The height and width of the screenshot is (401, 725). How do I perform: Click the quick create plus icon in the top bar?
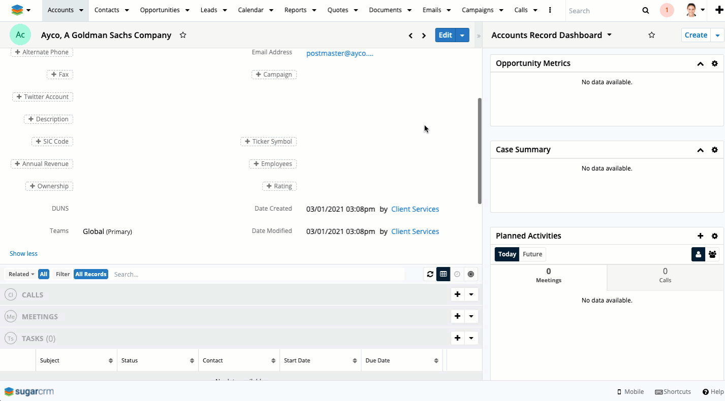pyautogui.click(x=718, y=10)
